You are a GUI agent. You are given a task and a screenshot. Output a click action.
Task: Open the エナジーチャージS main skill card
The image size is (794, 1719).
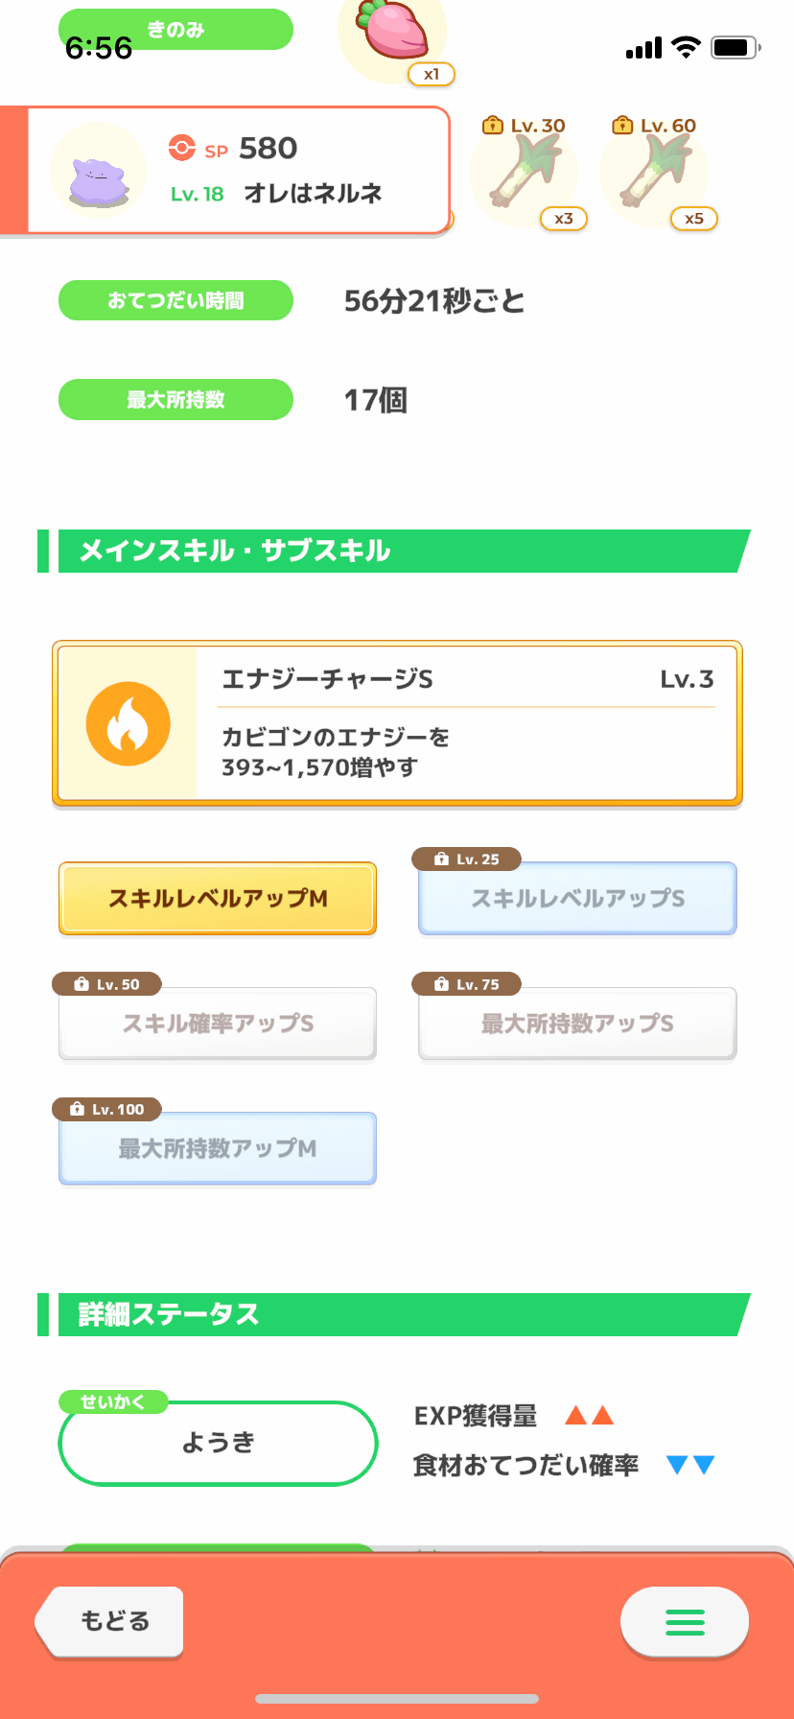(x=468, y=723)
